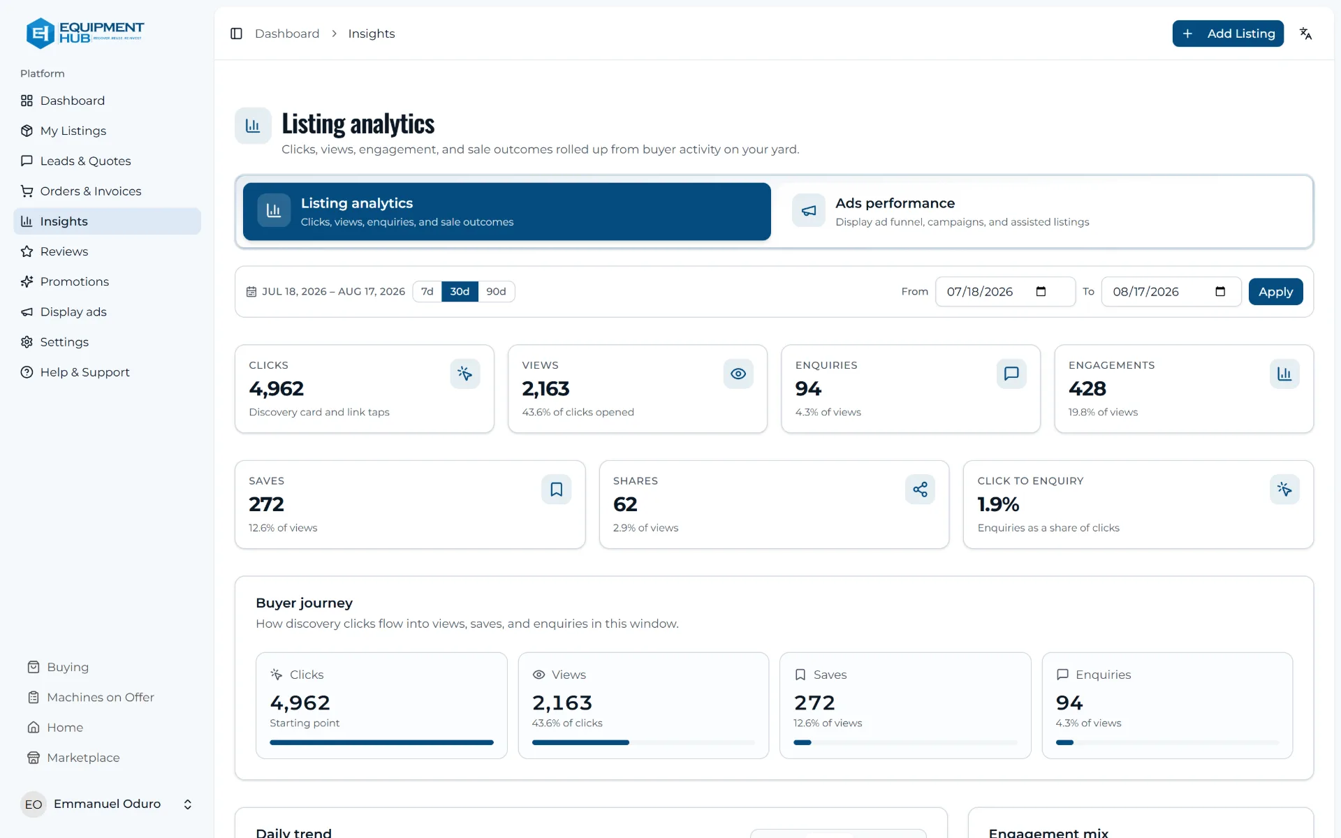The image size is (1341, 838).
Task: Click the Equipment Hub logo
Action: coord(85,33)
